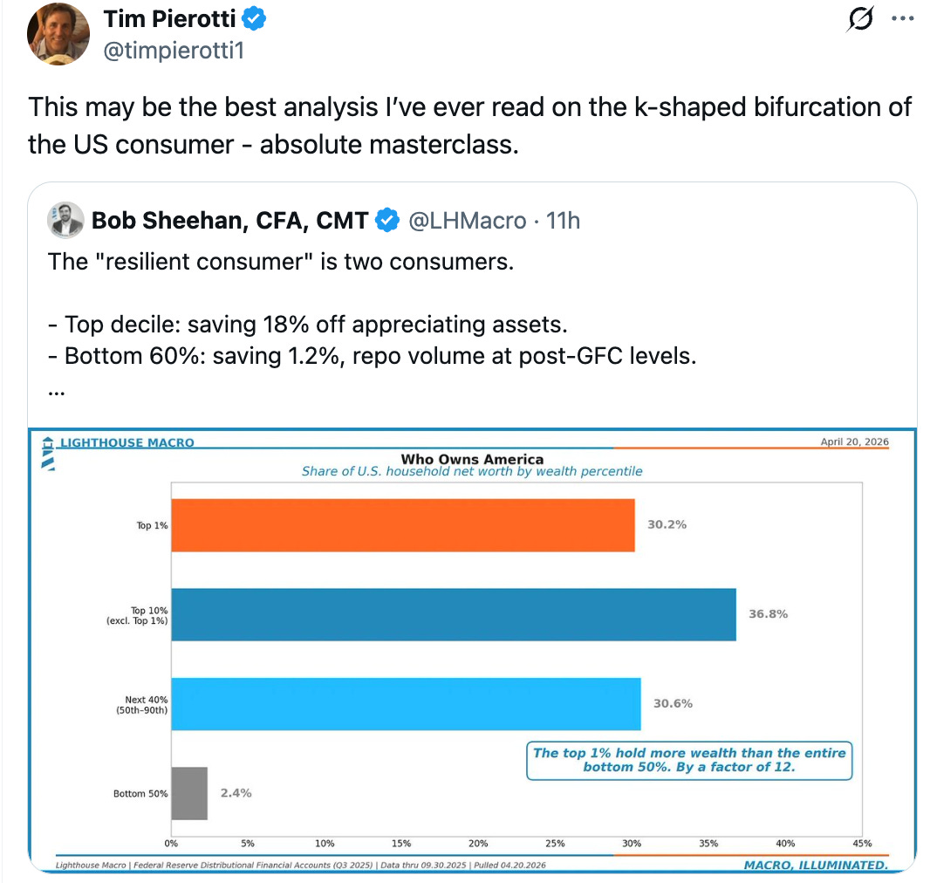
Task: Open the more options menu on the tweet
Action: (x=903, y=19)
